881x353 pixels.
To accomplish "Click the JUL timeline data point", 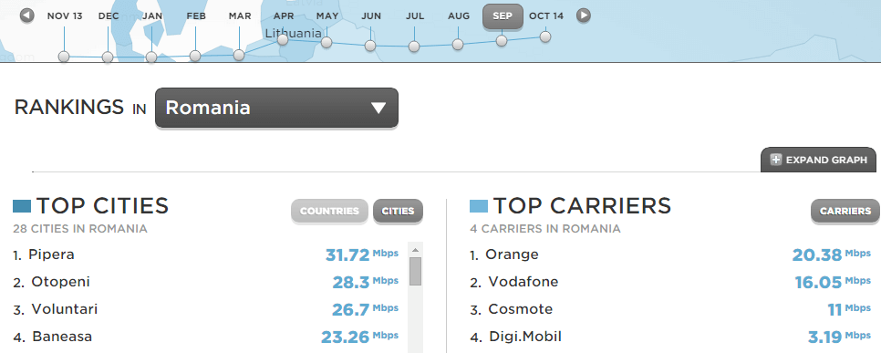I will coord(414,47).
